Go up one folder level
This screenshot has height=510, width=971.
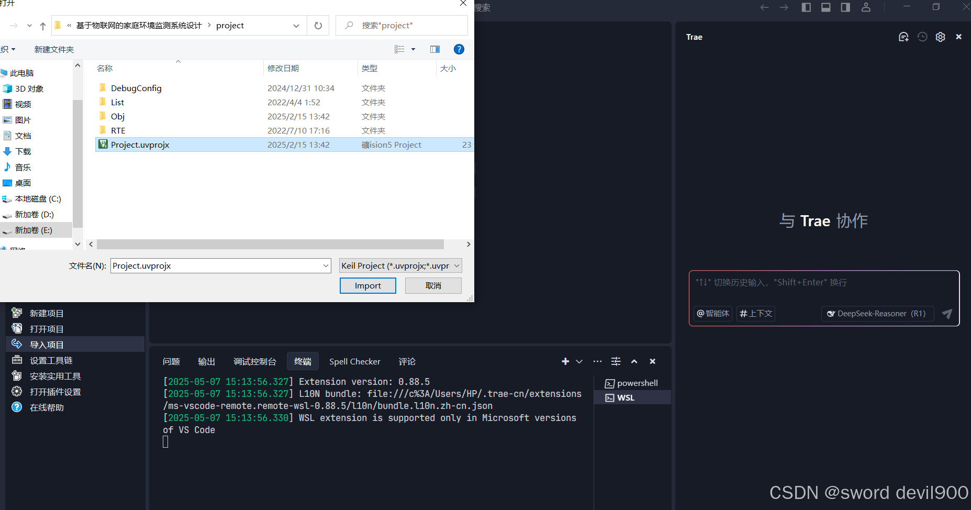point(43,26)
